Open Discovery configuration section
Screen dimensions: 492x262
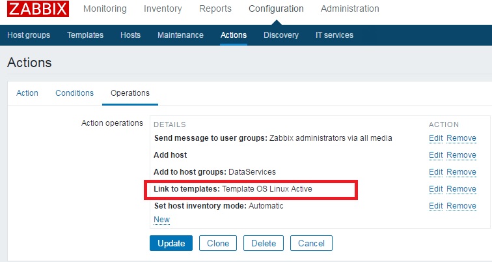coord(280,35)
